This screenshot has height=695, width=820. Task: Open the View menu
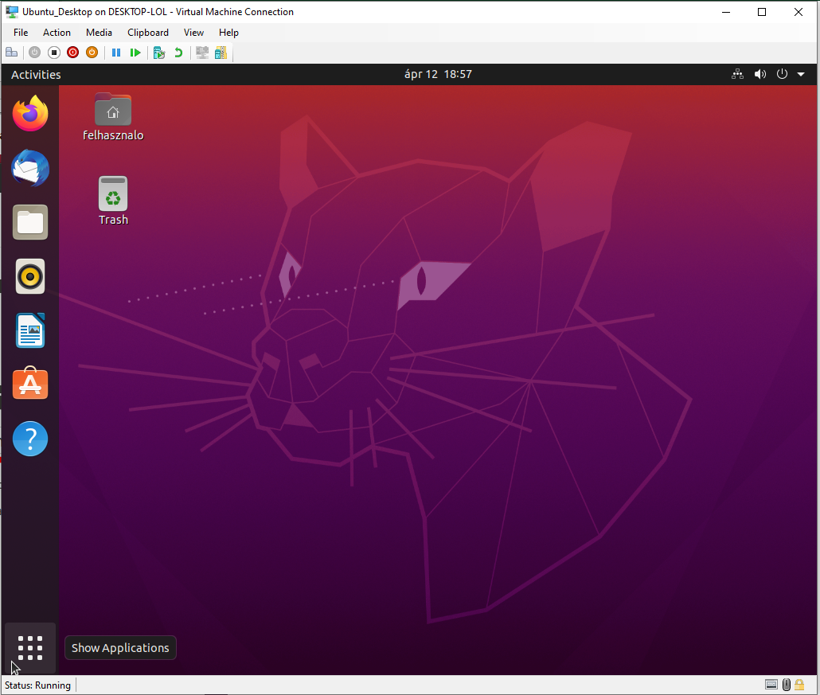point(193,33)
